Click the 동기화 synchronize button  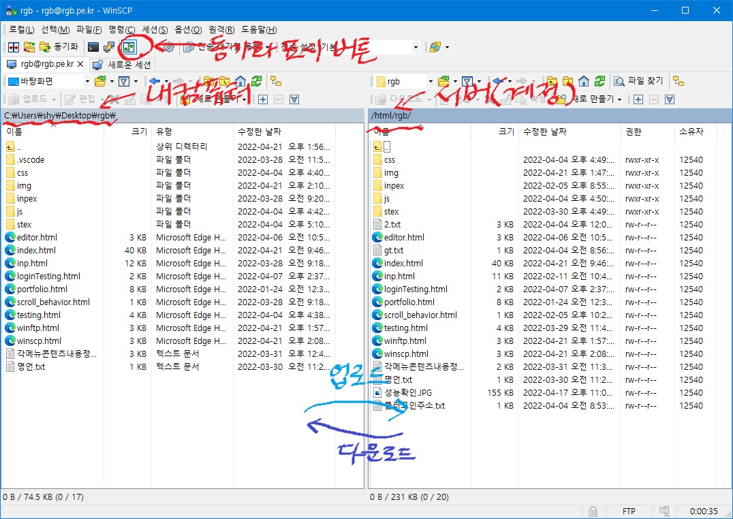pyautogui.click(x=61, y=46)
